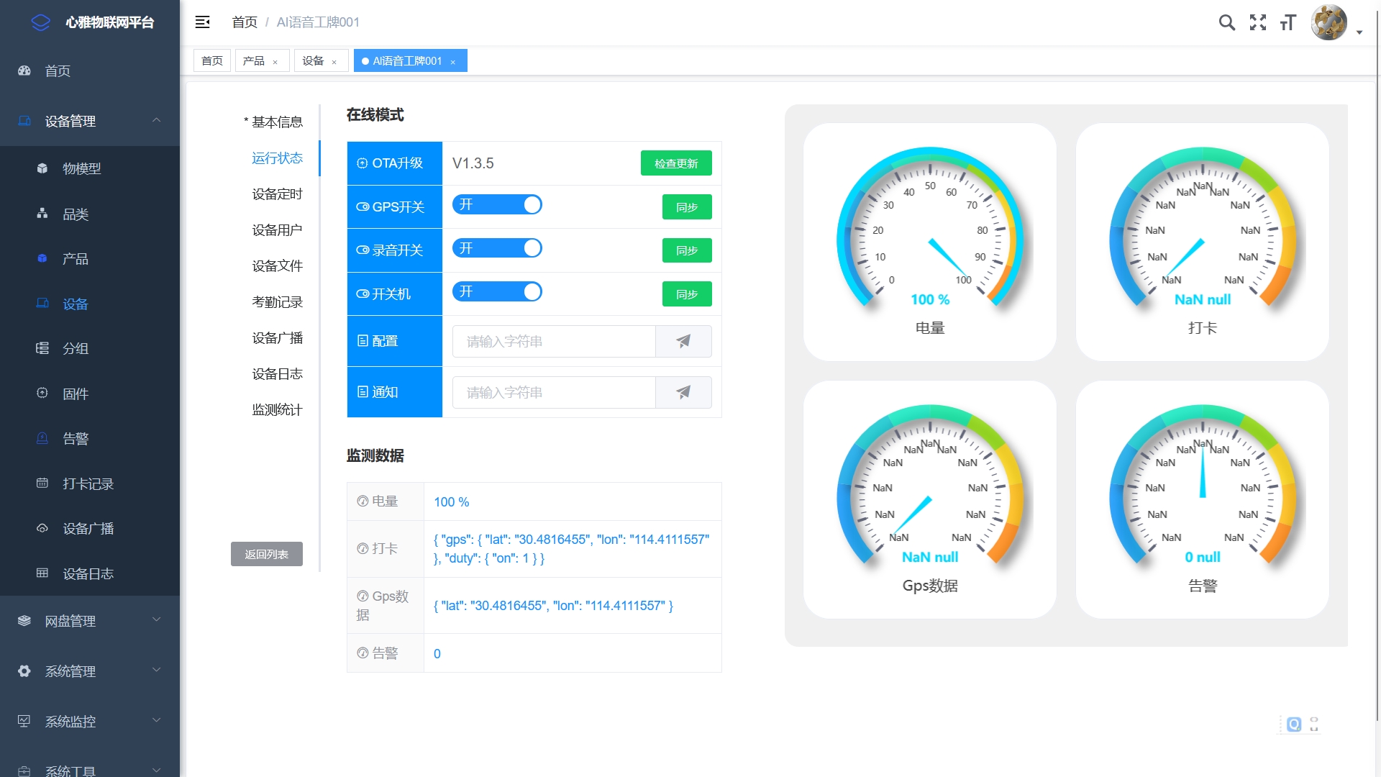
Task: Switch to the 设备定时 section
Action: tap(277, 194)
